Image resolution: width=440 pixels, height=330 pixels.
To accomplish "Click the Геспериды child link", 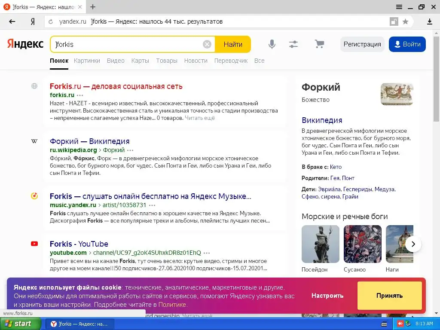I will pyautogui.click(x=357, y=189).
